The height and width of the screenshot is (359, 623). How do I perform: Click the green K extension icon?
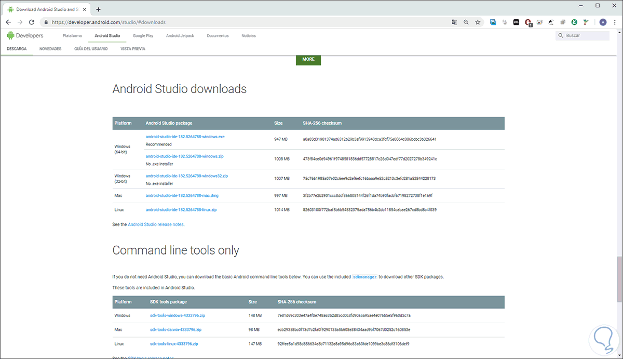point(574,22)
